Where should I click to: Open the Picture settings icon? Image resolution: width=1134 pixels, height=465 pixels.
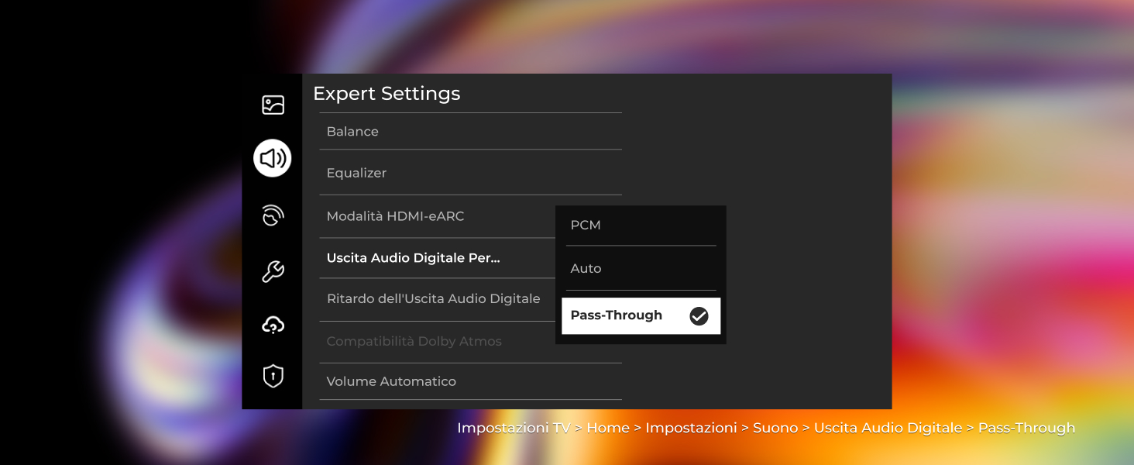coord(273,105)
